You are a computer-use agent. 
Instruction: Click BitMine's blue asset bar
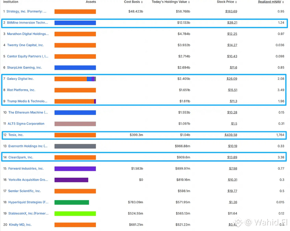click(x=75, y=23)
